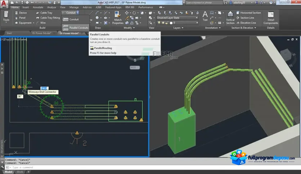Switch to the 01 Power Model drawing tab
The width and height of the screenshot is (301, 174).
pyautogui.click(x=42, y=33)
